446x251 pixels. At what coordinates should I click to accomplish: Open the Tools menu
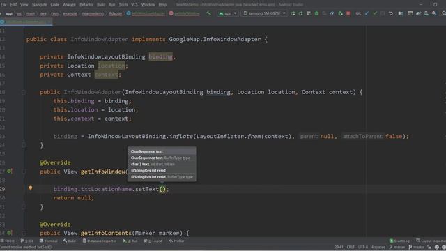123,5
